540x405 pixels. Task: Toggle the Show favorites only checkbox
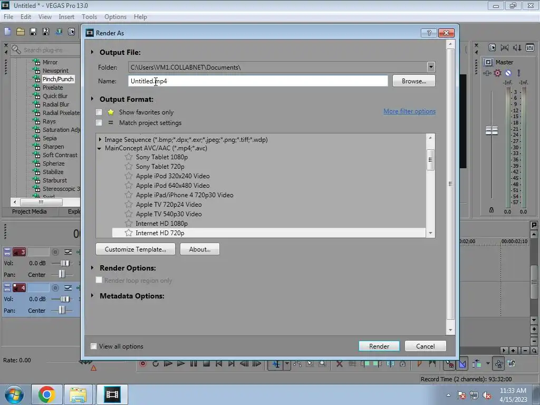pos(99,112)
